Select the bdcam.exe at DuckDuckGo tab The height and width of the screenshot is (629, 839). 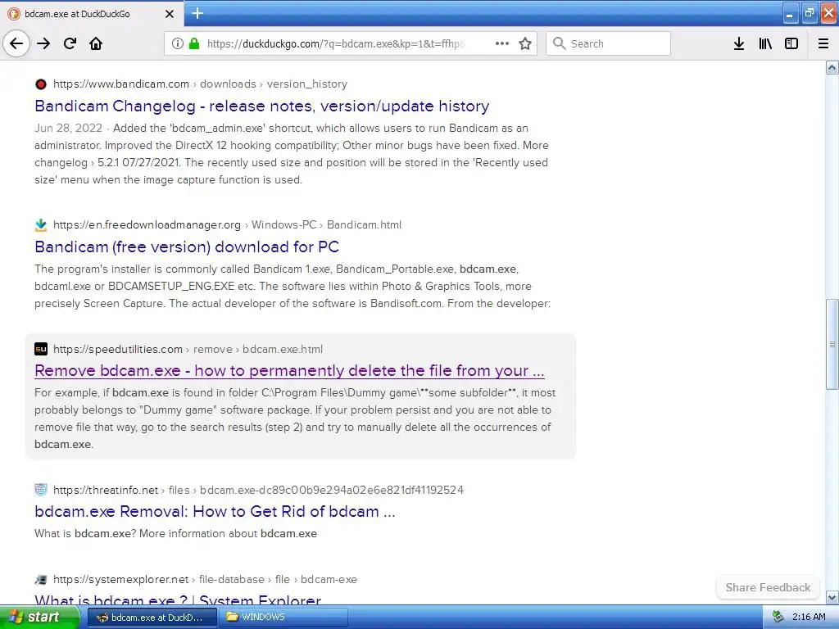point(92,14)
